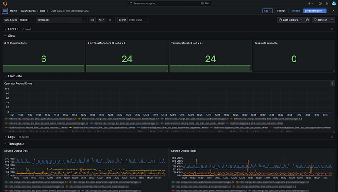Click the Source Output (rps) panel title

pyautogui.click(x=16, y=151)
